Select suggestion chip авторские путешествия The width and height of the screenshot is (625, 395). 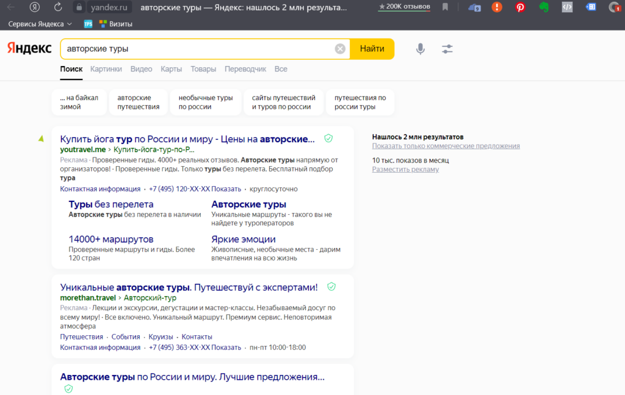138,102
